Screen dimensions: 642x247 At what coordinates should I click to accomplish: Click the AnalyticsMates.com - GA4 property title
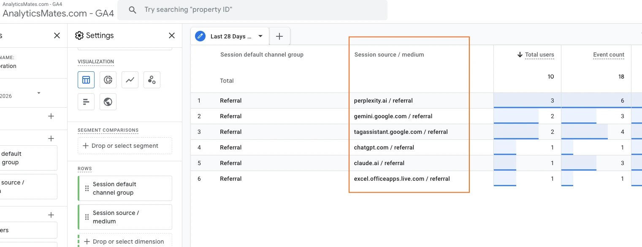tap(58, 13)
